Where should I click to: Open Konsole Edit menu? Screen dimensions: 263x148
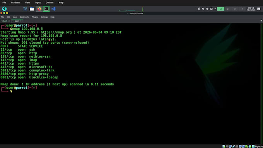pos(8,17)
